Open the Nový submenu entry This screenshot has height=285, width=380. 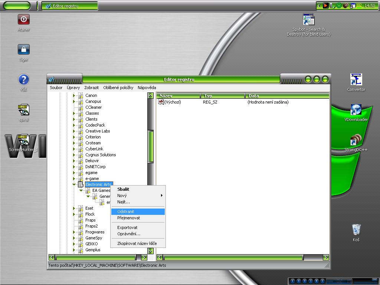click(122, 196)
